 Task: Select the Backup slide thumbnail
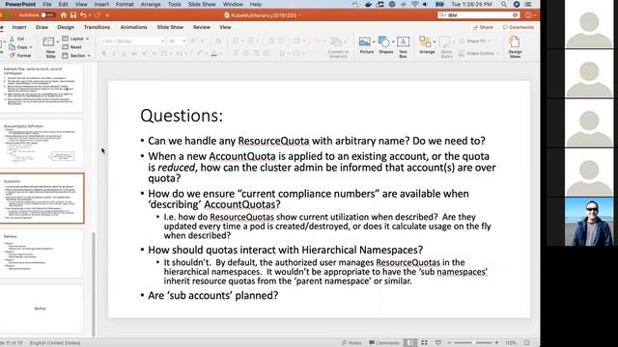42,308
